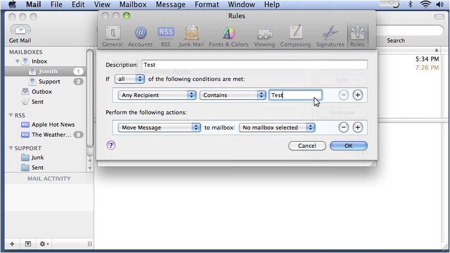The width and height of the screenshot is (450, 253).
Task: Add an action with the plus button
Action: tap(357, 128)
